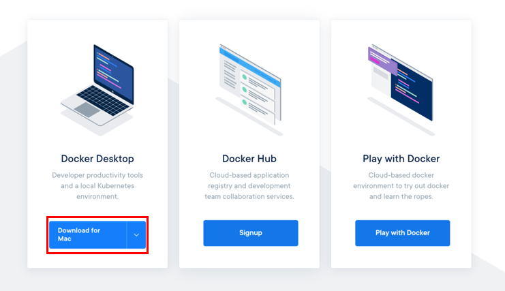Image resolution: width=505 pixels, height=291 pixels.
Task: Click the Download for Mac button
Action: click(x=88, y=234)
